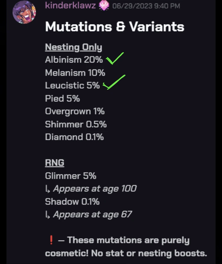Screen dimensions: 222x264
Task: Click the arrow icon before "Appears at age 100"
Action: coord(48,189)
